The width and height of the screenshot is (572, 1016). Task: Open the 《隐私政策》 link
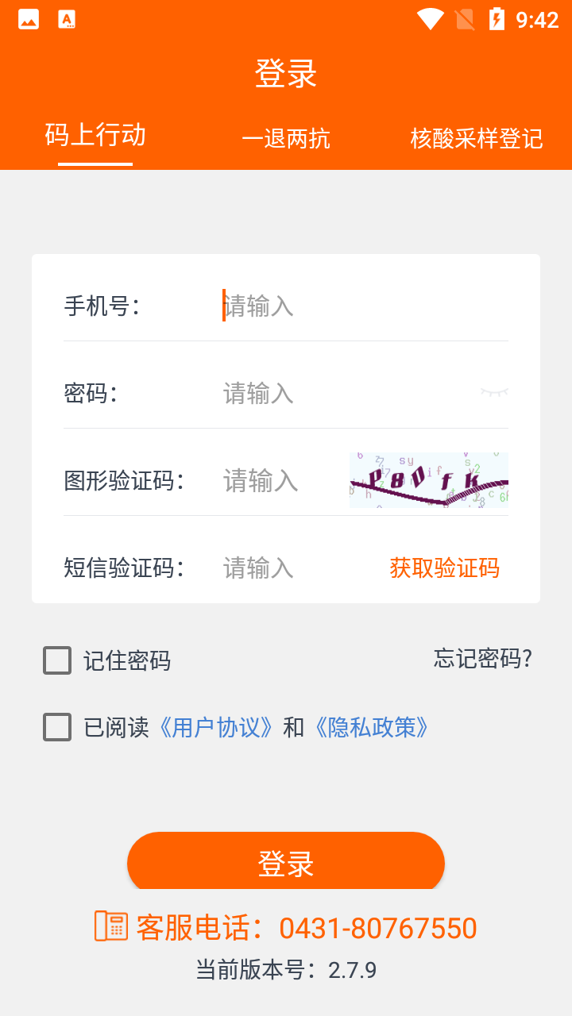pyautogui.click(x=372, y=727)
